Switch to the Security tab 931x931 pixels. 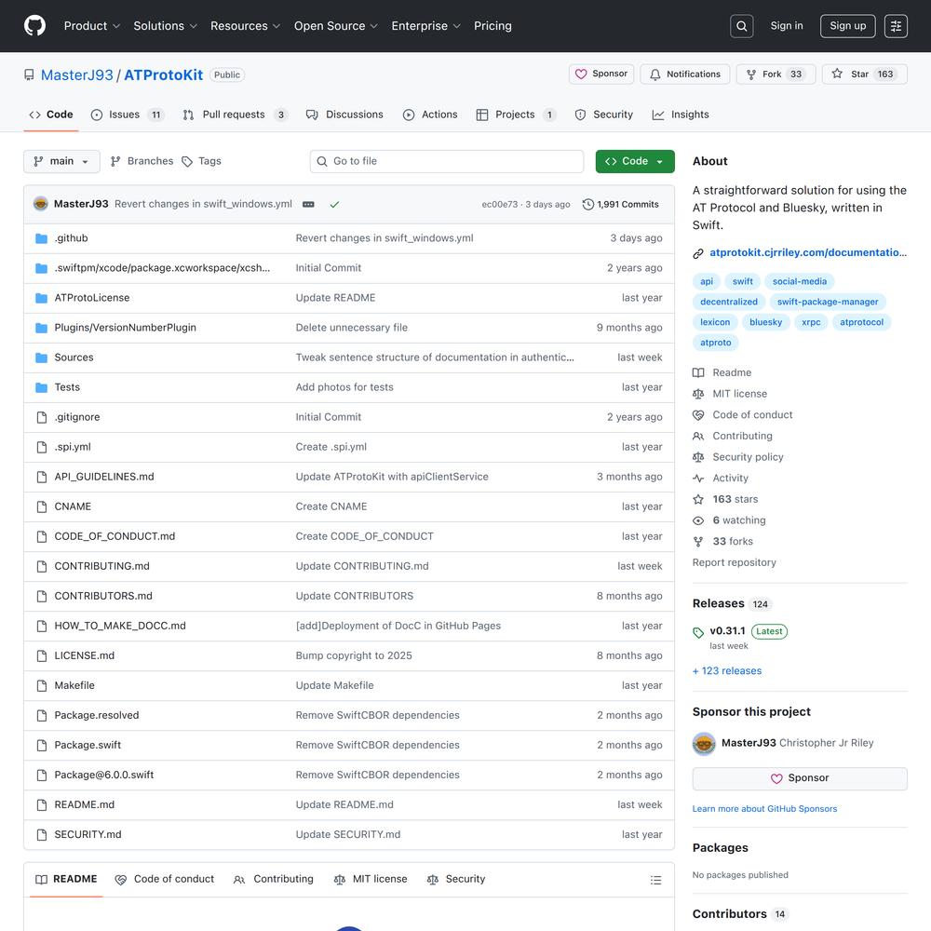coord(604,115)
